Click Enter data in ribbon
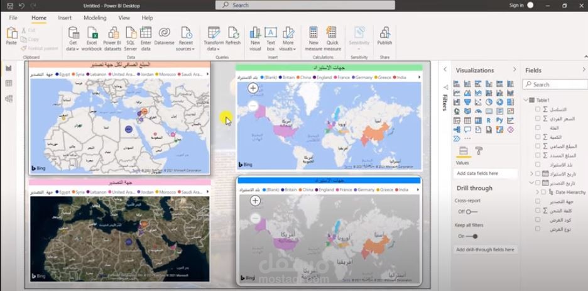 146,38
